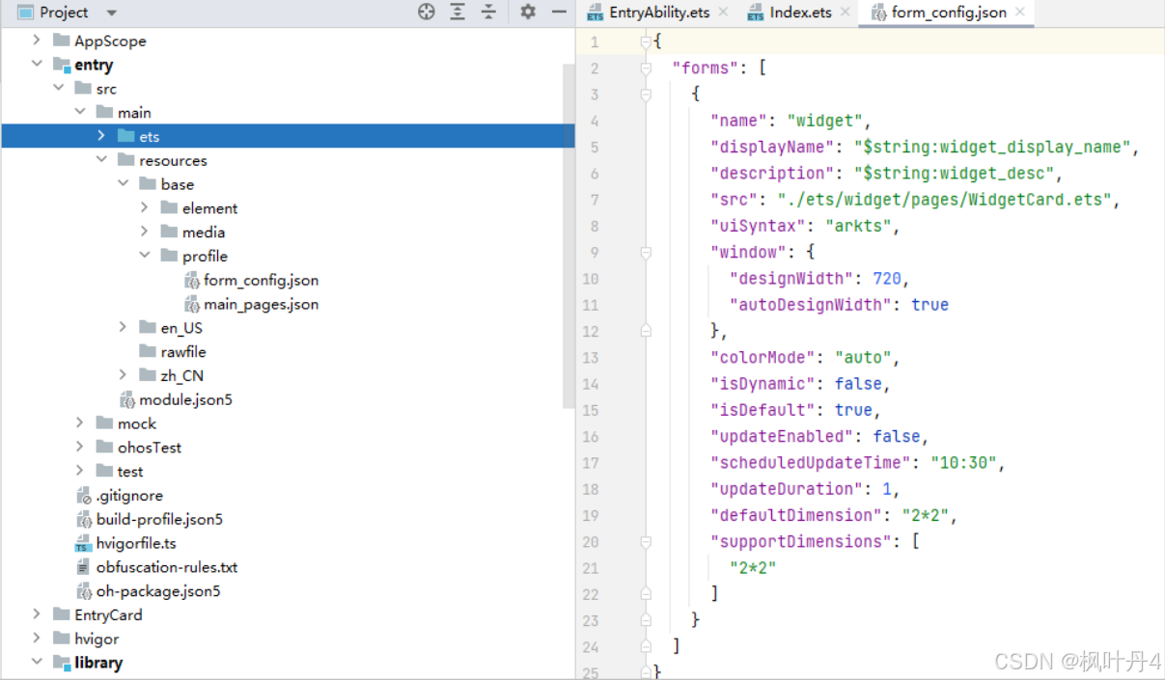The height and width of the screenshot is (680, 1165).
Task: Click the "arkts" uiSyntax value
Action: 858,227
